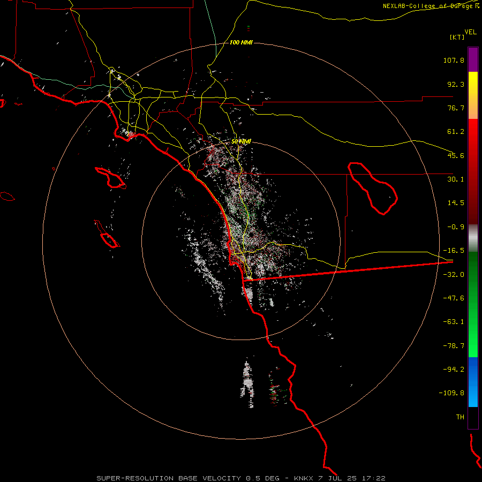This screenshot has width=482, height=482.
Task: Click the VEL legend title
Action: pos(470,32)
